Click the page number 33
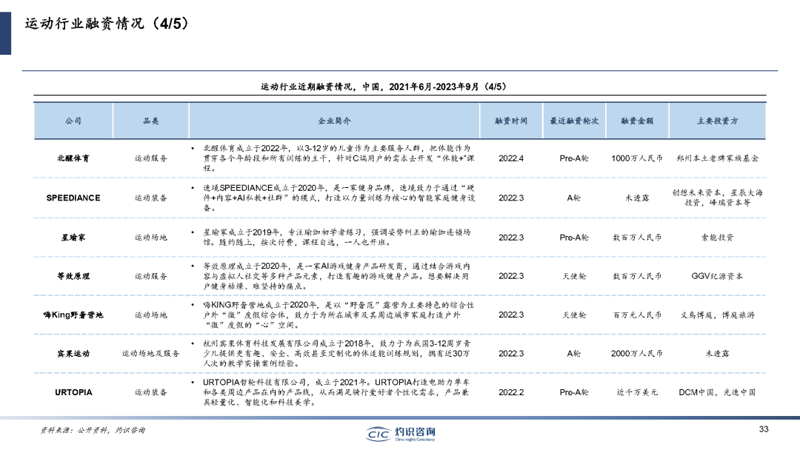Screen dimensions: 800x450 point(764,429)
